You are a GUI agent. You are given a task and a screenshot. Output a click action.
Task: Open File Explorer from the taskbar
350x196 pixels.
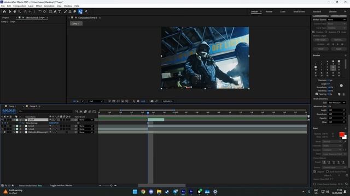159,192
